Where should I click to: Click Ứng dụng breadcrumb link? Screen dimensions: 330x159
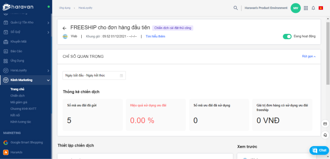[65, 8]
